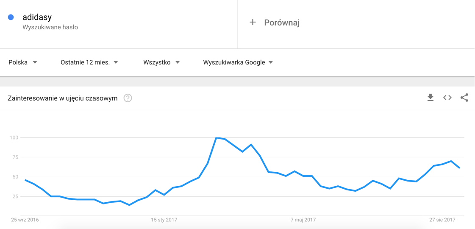Expand the Ostatnie 12 mies. time range

[x=89, y=62]
